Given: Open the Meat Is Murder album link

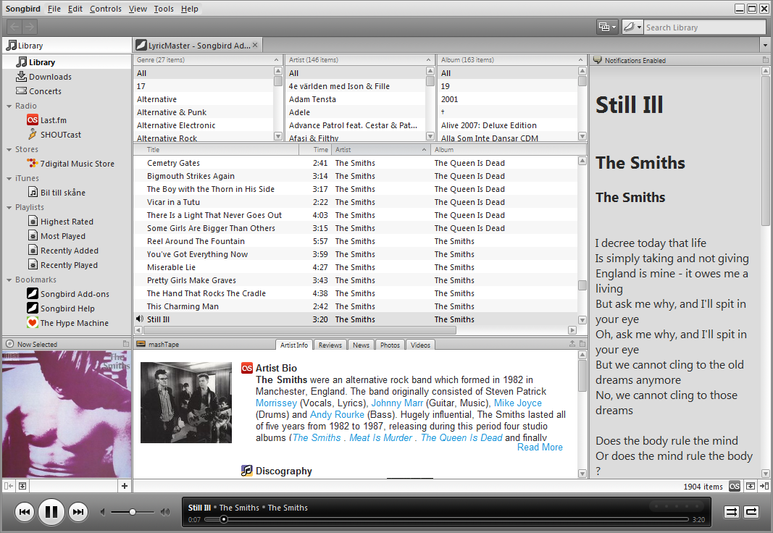Looking at the screenshot, I should (380, 438).
